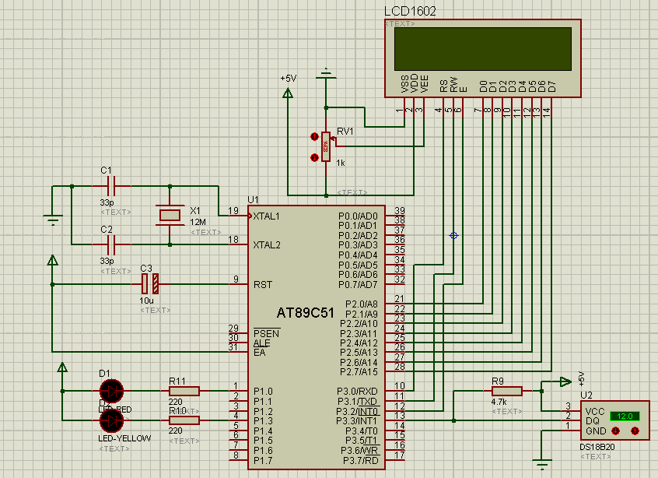Click the DQ pin label on DS18B20
Screen dimensions: 658x478
[x=592, y=421]
